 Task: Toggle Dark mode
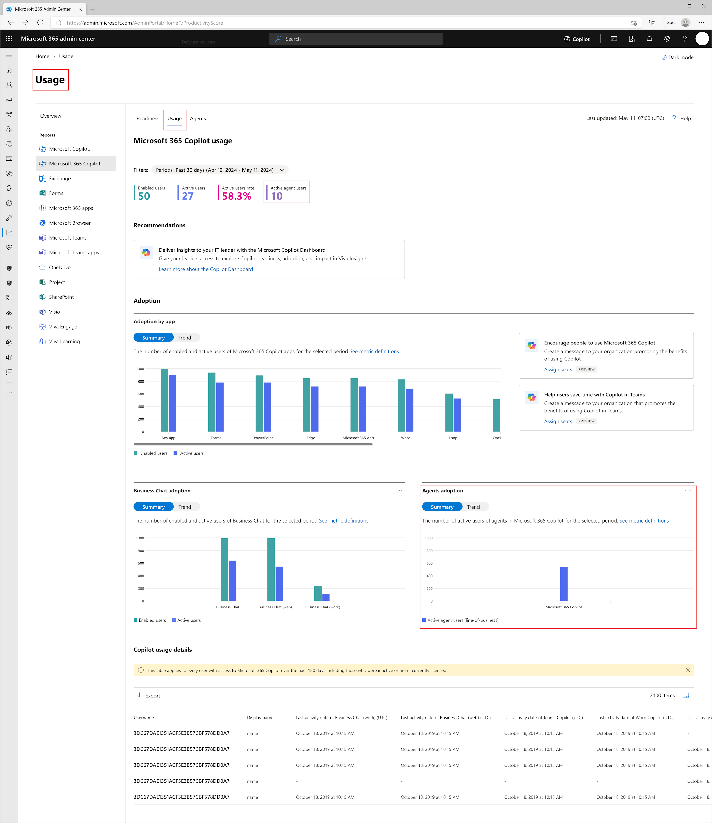tap(678, 57)
